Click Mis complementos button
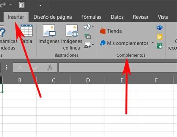The image size is (177, 137). click(124, 43)
